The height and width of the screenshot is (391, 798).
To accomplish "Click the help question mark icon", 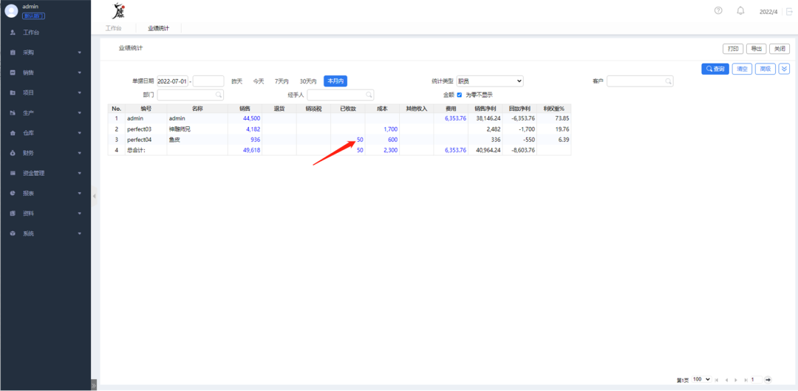I will (718, 10).
